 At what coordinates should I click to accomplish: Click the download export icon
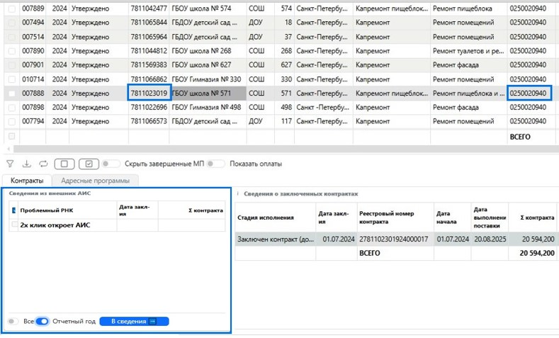coord(27,164)
